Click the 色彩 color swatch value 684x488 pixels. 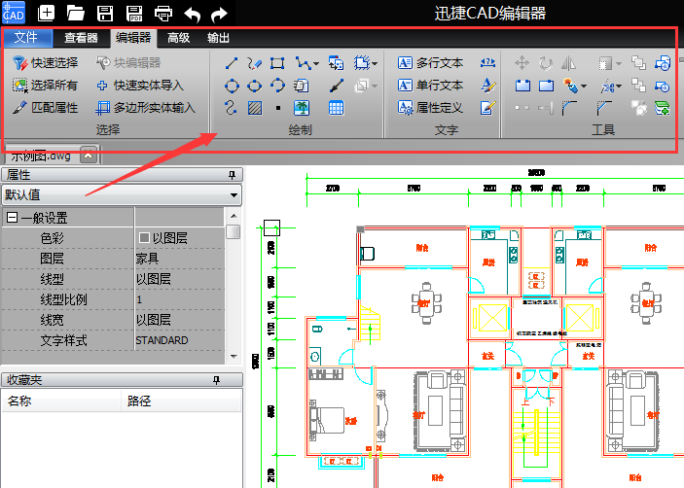179,238
